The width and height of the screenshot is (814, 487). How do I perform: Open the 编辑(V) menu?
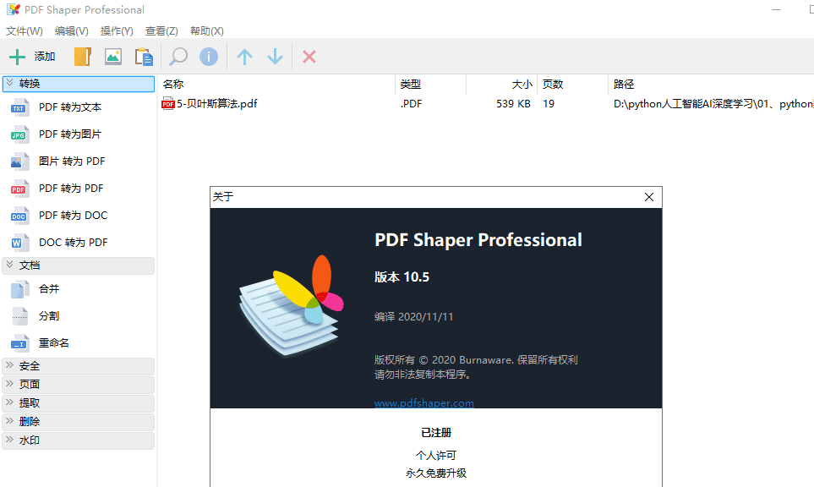pyautogui.click(x=72, y=31)
